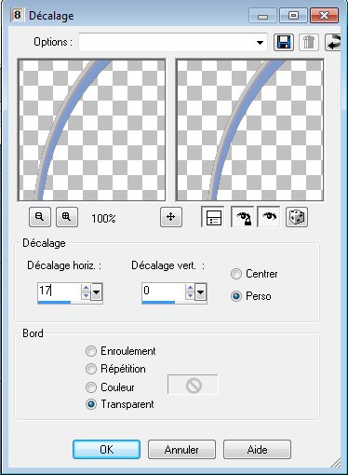Click the save preset floppy disk icon

(x=284, y=42)
